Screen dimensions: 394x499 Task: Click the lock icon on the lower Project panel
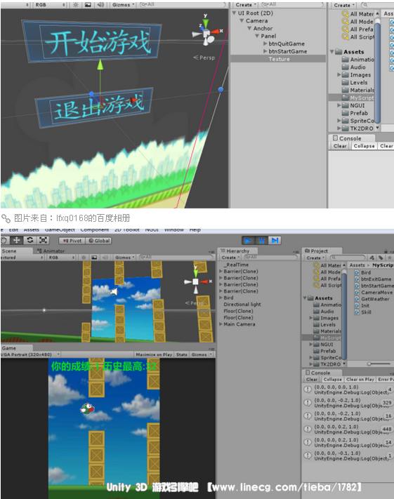pos(386,251)
